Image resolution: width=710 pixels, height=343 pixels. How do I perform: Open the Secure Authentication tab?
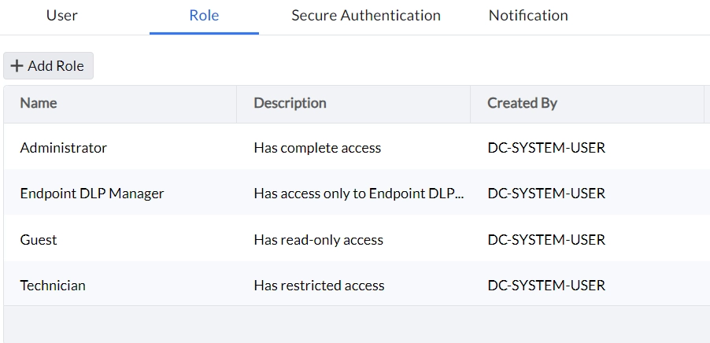point(366,16)
